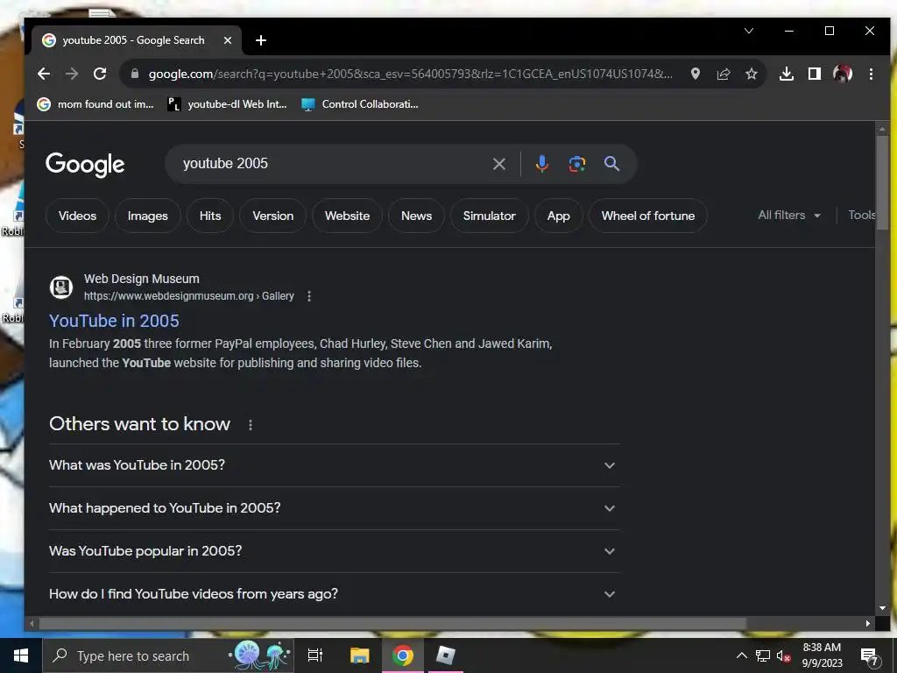This screenshot has height=673, width=897.
Task: Click the muted volume tray icon
Action: tap(783, 655)
